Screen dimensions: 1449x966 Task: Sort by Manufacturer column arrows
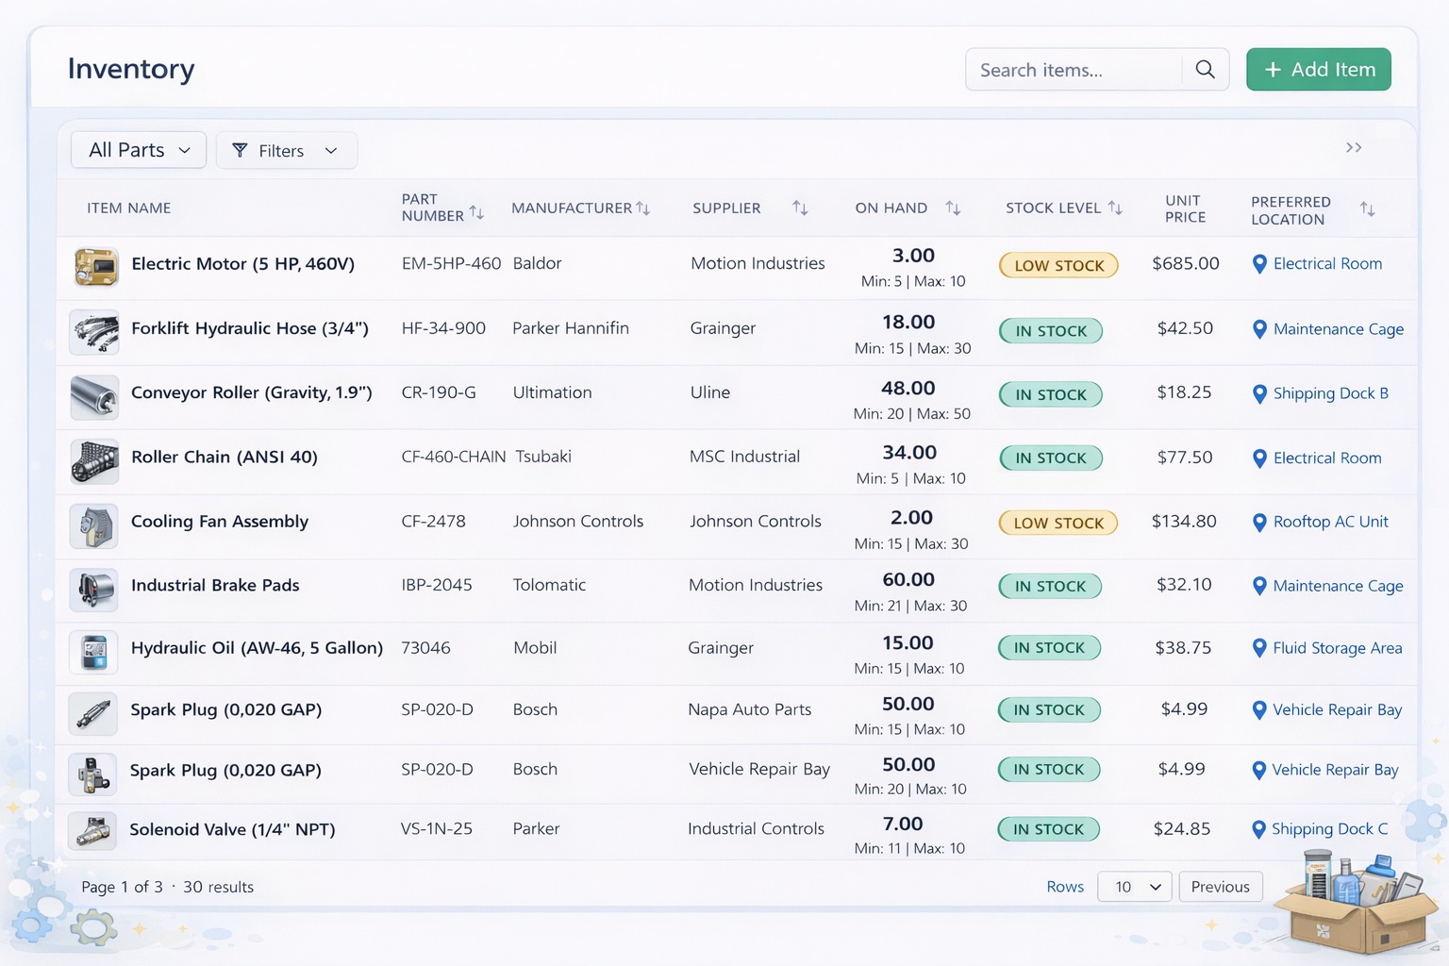tap(642, 208)
